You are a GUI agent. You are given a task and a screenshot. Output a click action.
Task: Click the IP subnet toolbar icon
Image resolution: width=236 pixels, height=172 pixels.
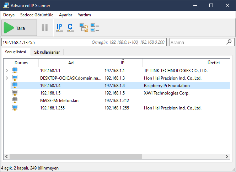click(x=59, y=27)
